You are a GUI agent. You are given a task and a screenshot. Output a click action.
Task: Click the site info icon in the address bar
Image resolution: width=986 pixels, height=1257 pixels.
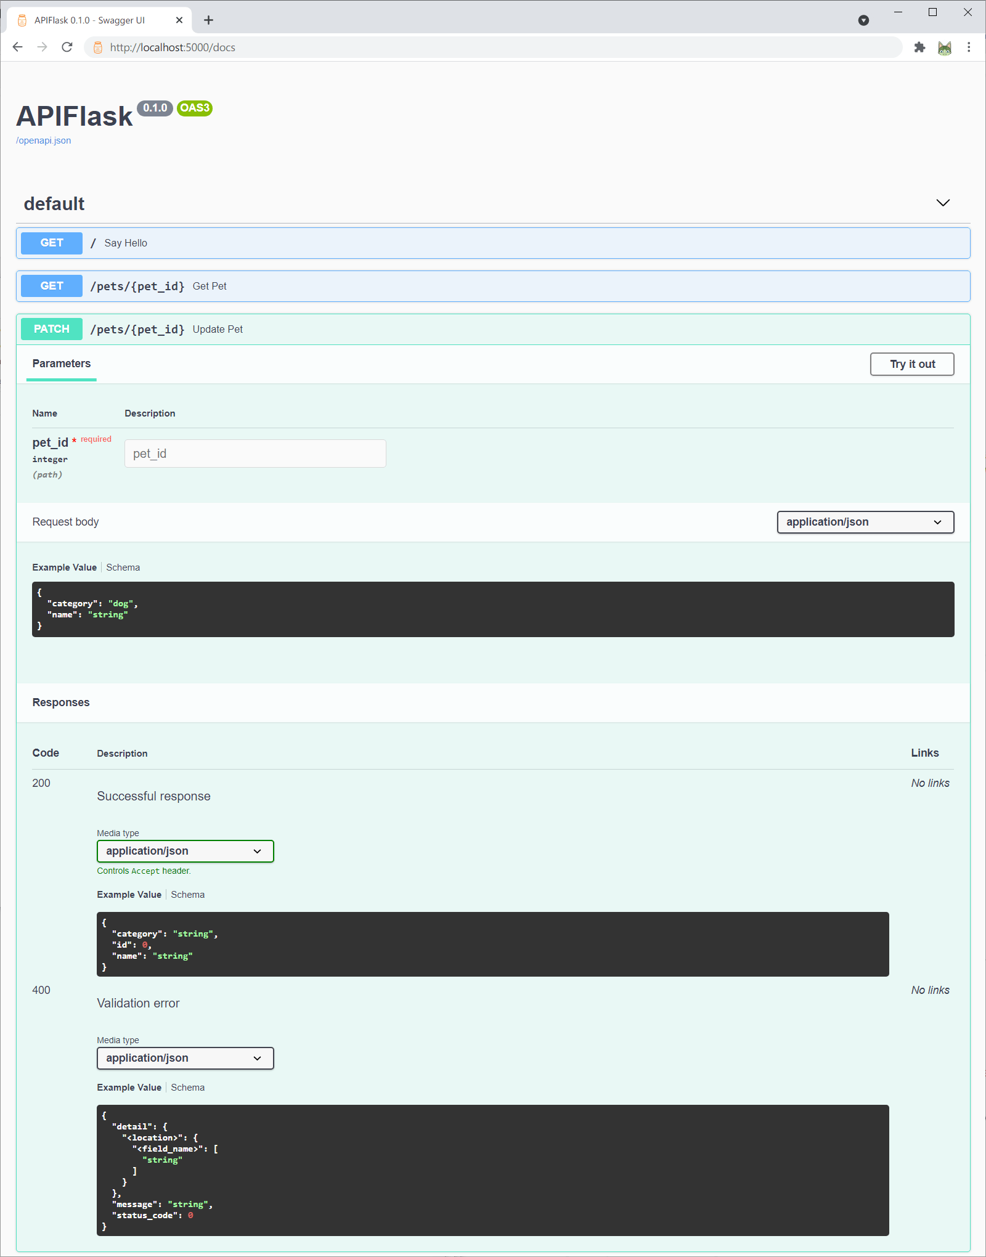point(98,47)
